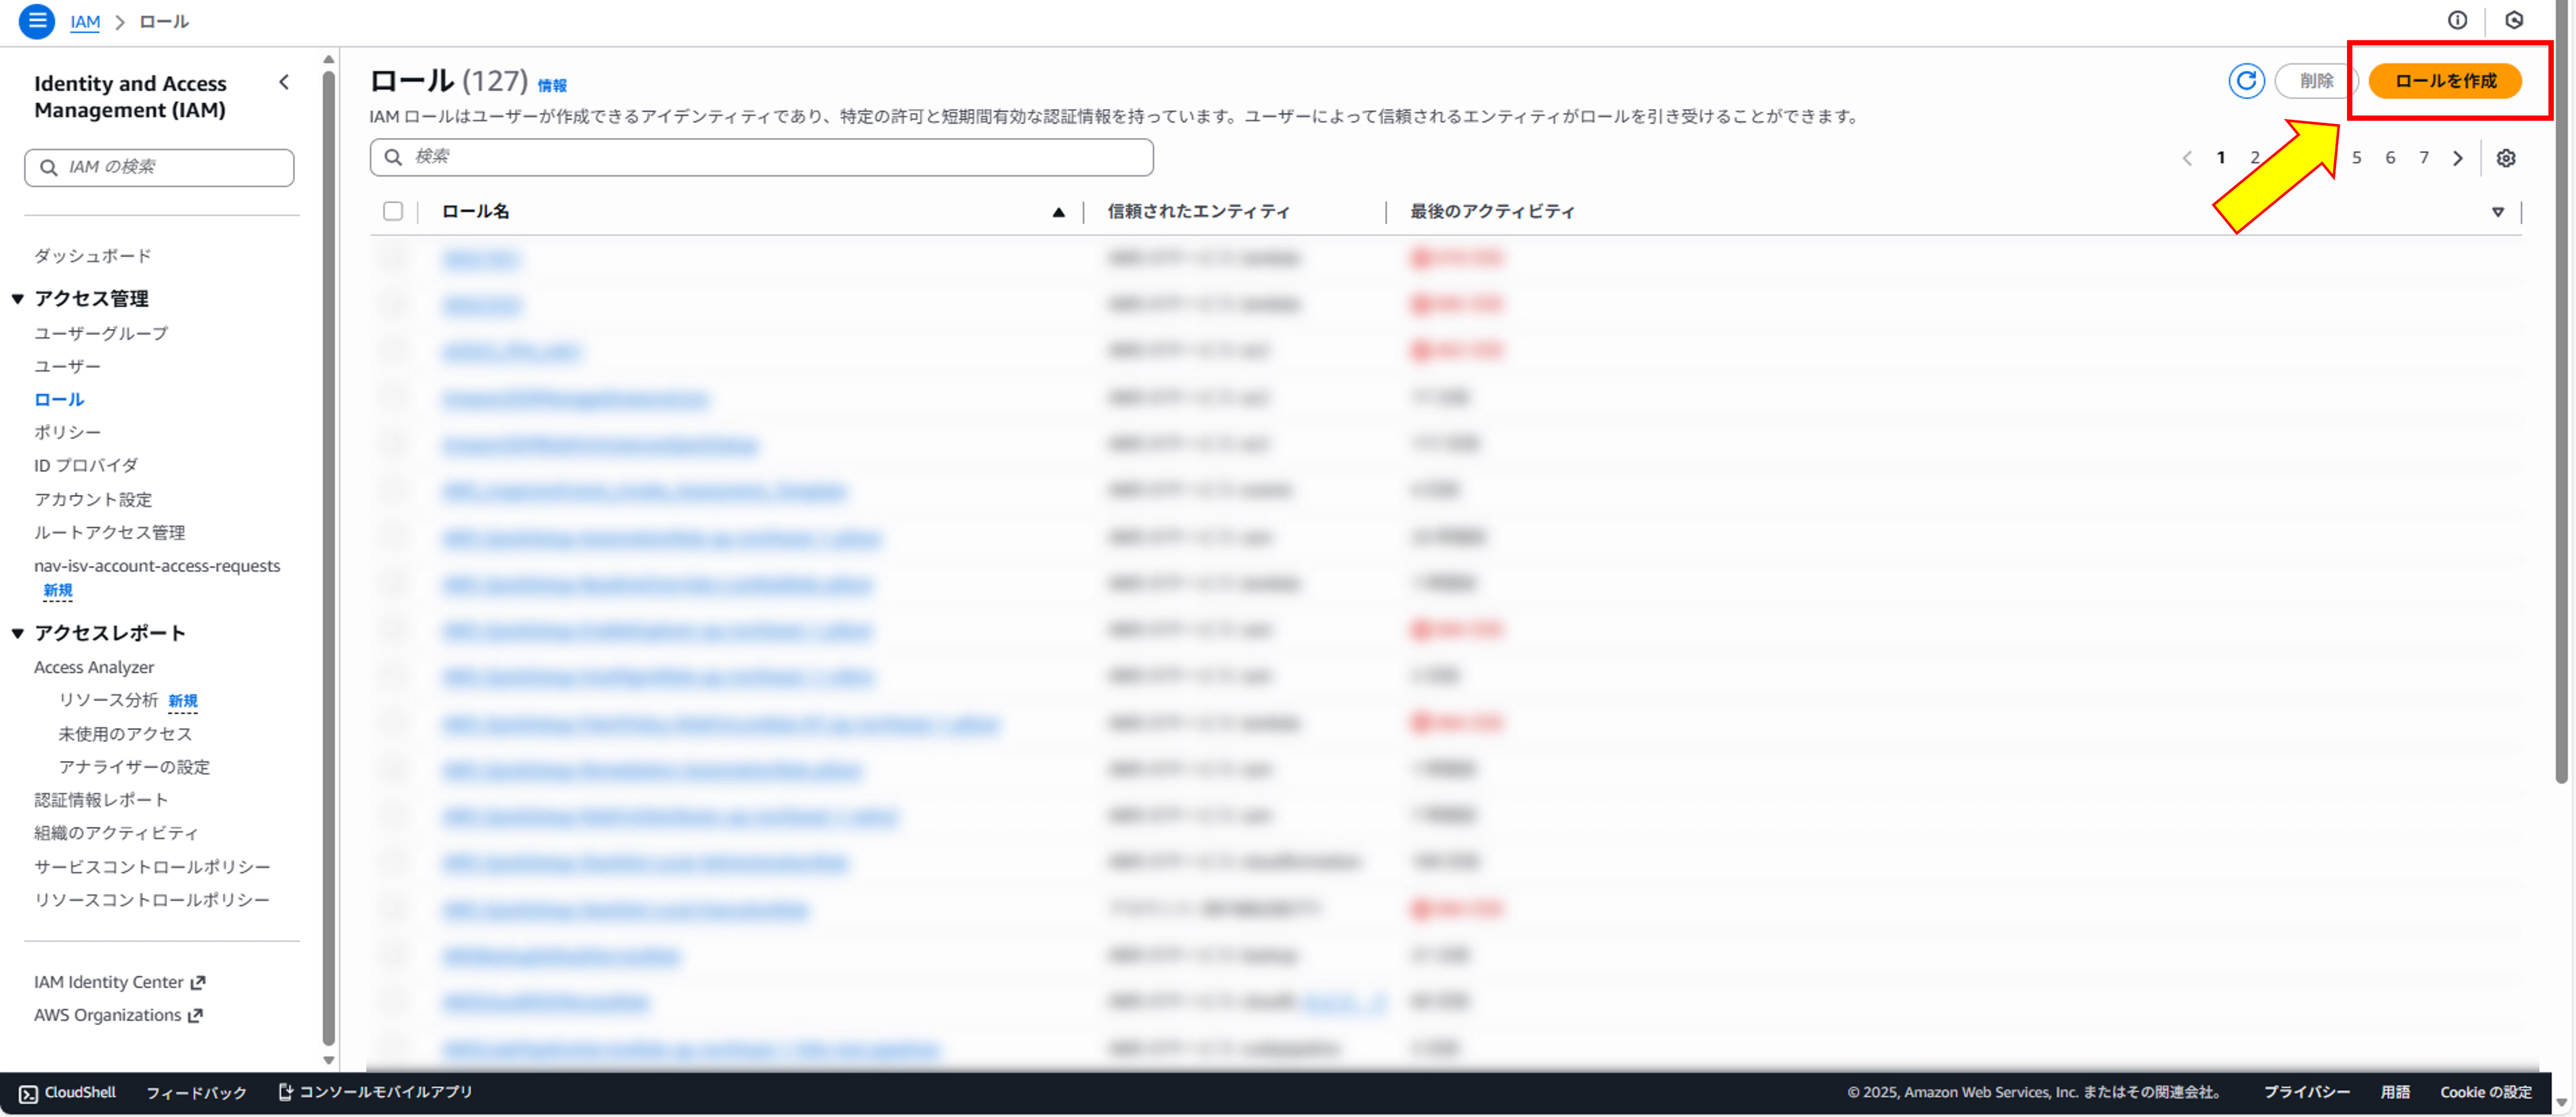The height and width of the screenshot is (1117, 2576).
Task: Click ロールを作成 button
Action: click(2445, 81)
